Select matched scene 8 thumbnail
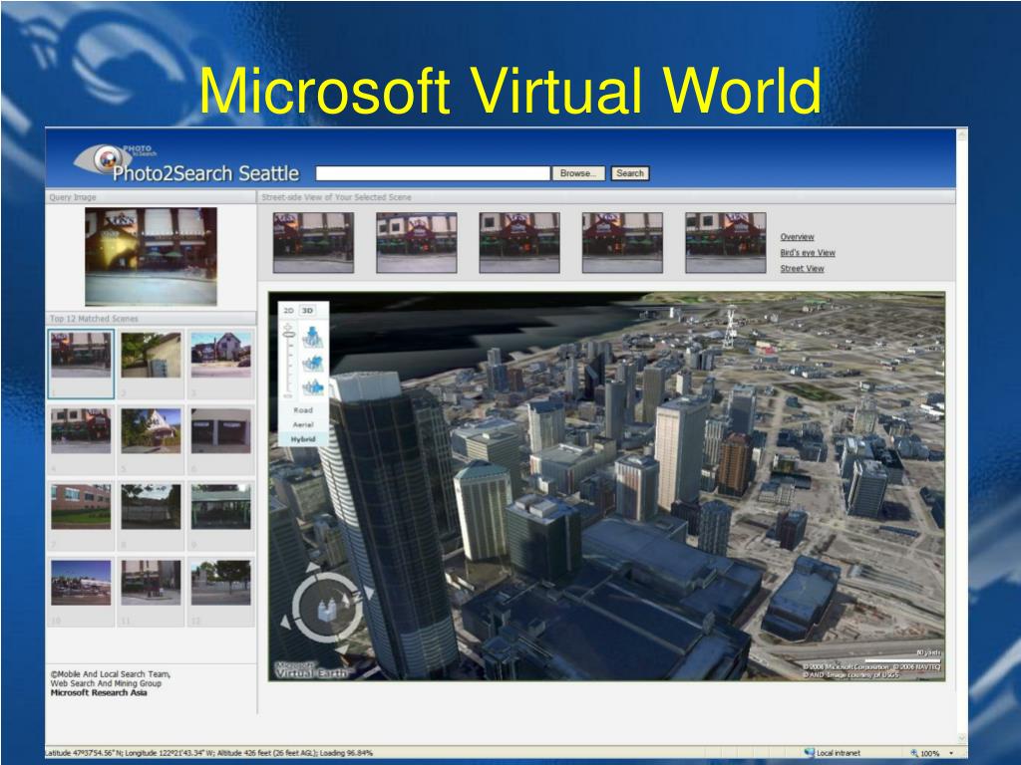The width and height of the screenshot is (1021, 765). (x=152, y=507)
